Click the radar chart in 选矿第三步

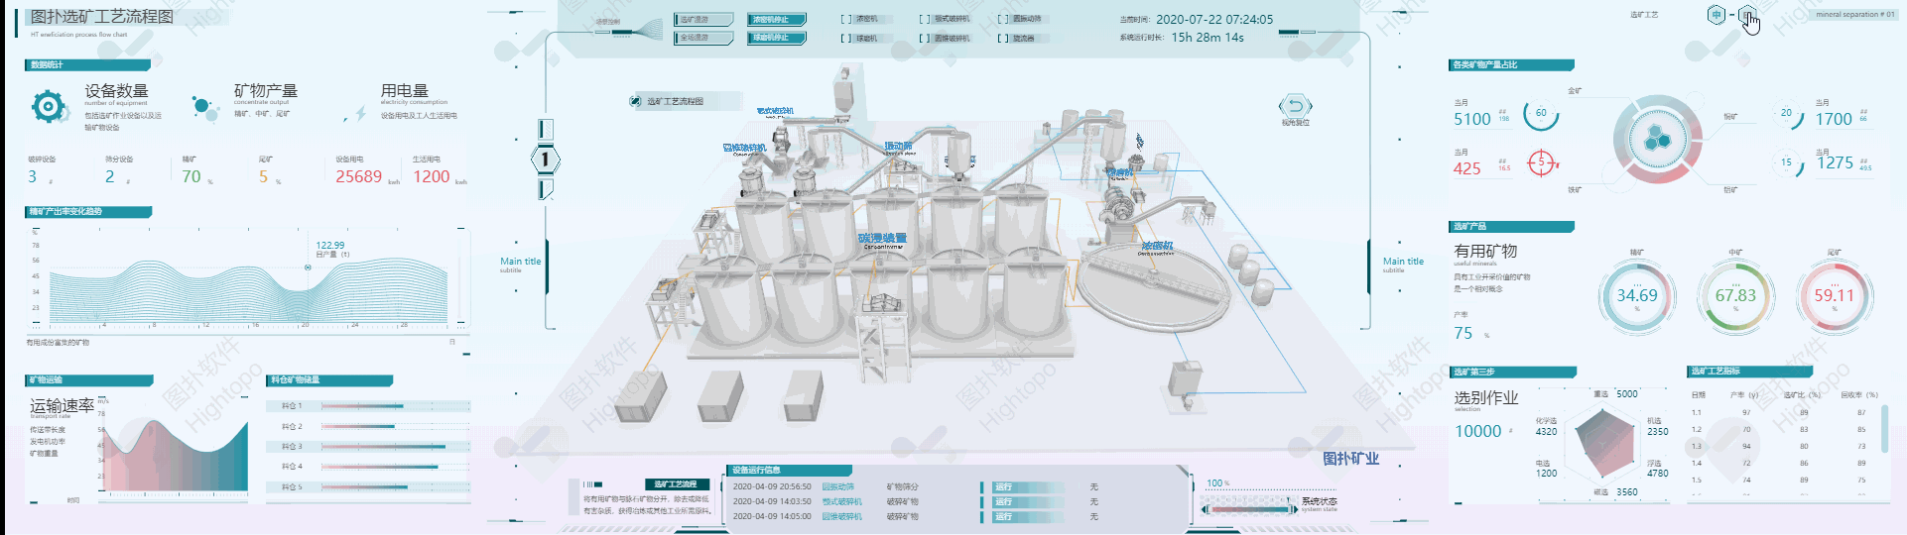(1603, 443)
